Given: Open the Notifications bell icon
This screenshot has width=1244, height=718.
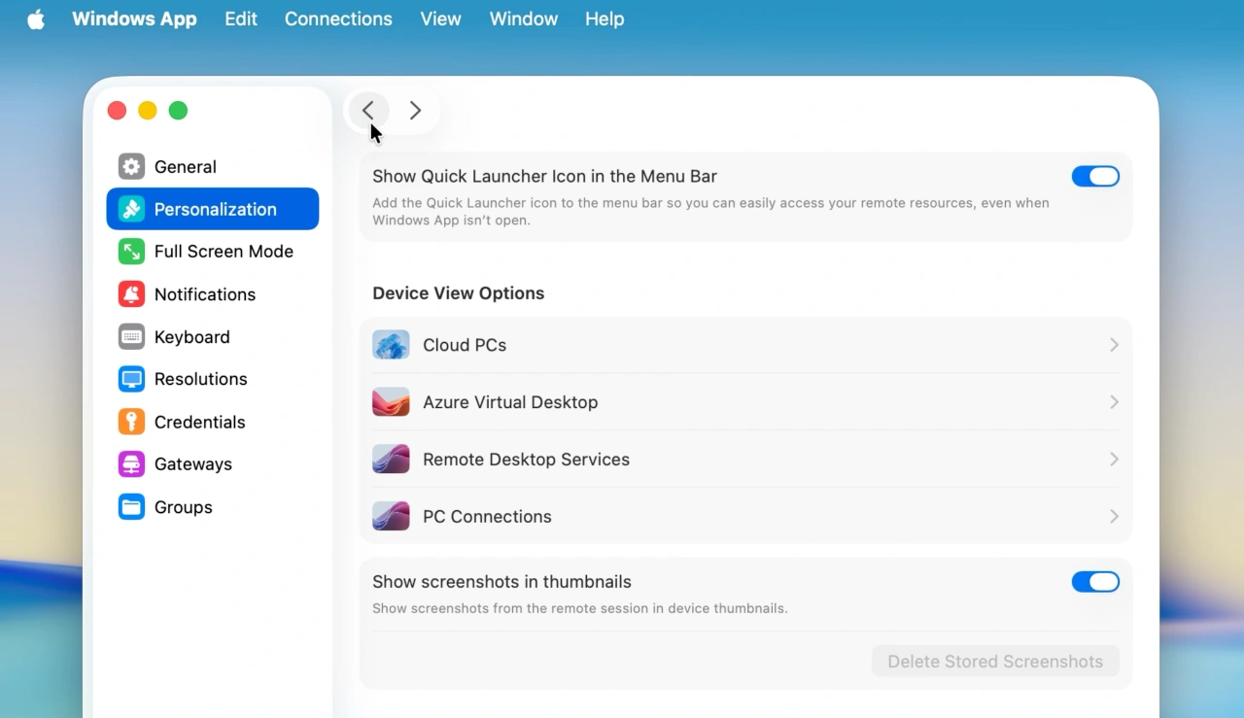Looking at the screenshot, I should point(131,294).
